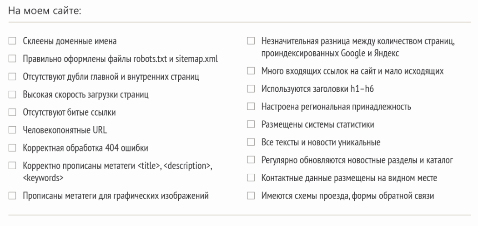
Task: Select the 'Отсутствуют битые ссылки' checkbox
Action: click(12, 112)
